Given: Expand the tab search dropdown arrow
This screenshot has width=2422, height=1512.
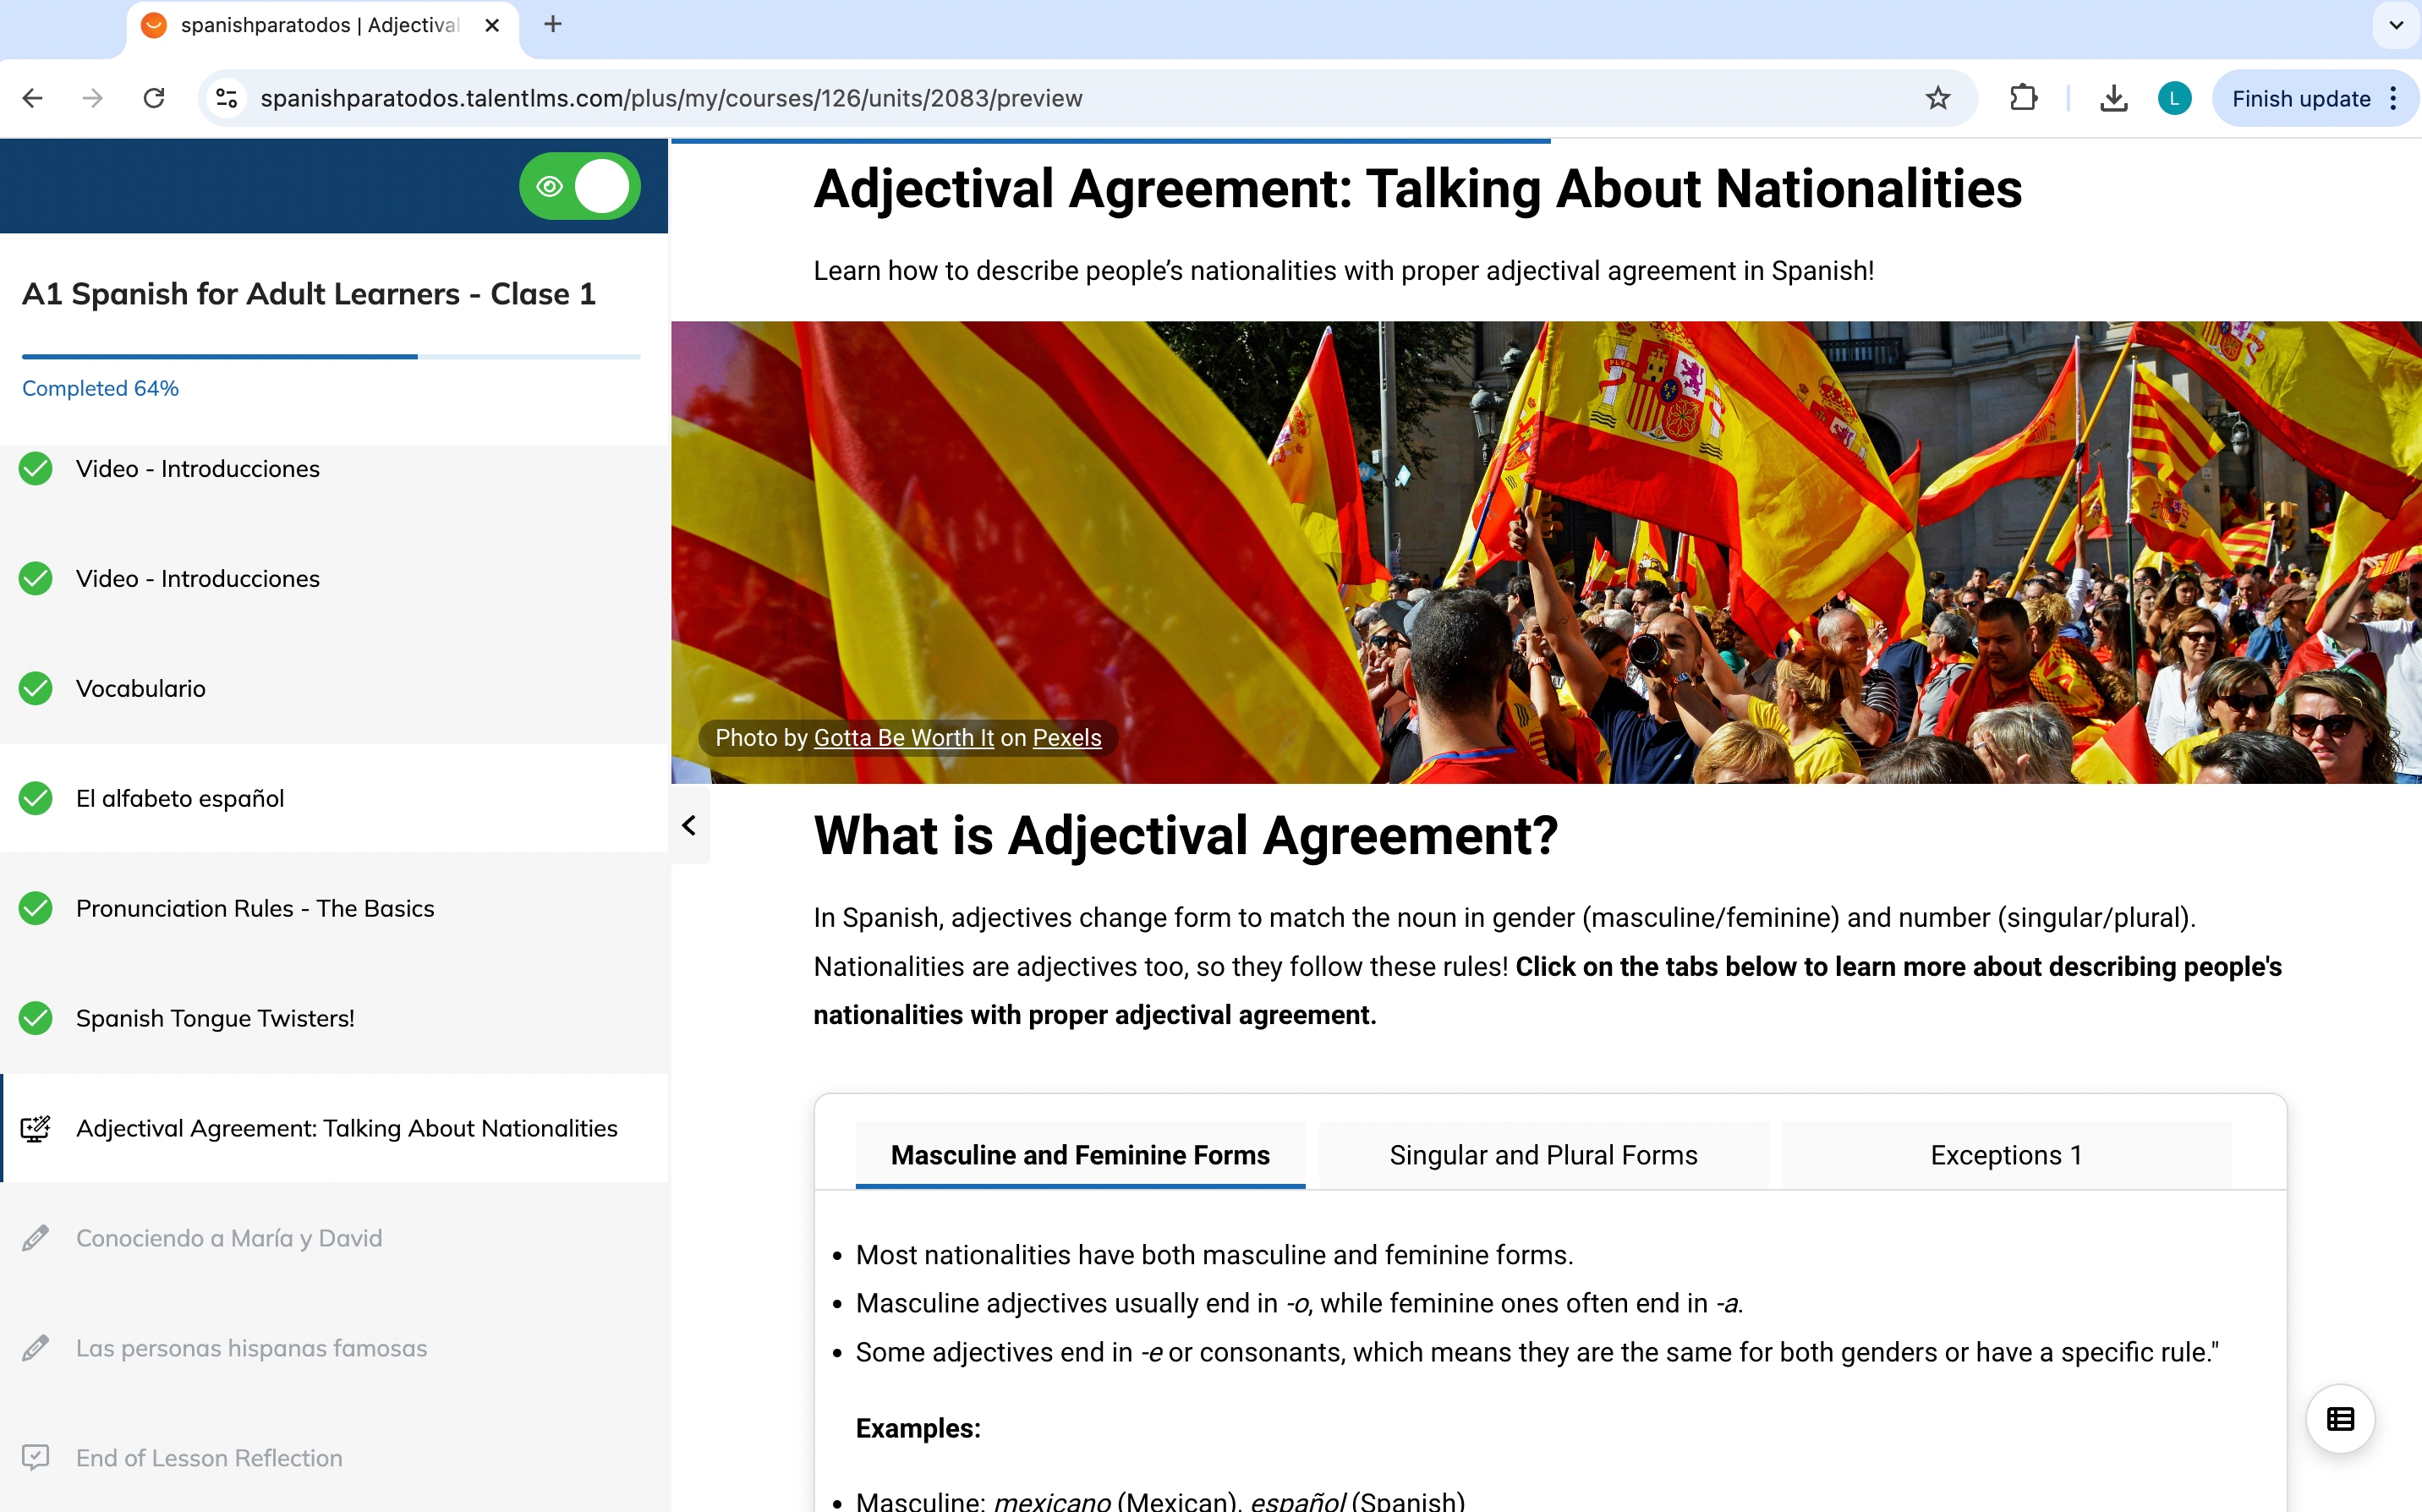Looking at the screenshot, I should tap(2396, 25).
